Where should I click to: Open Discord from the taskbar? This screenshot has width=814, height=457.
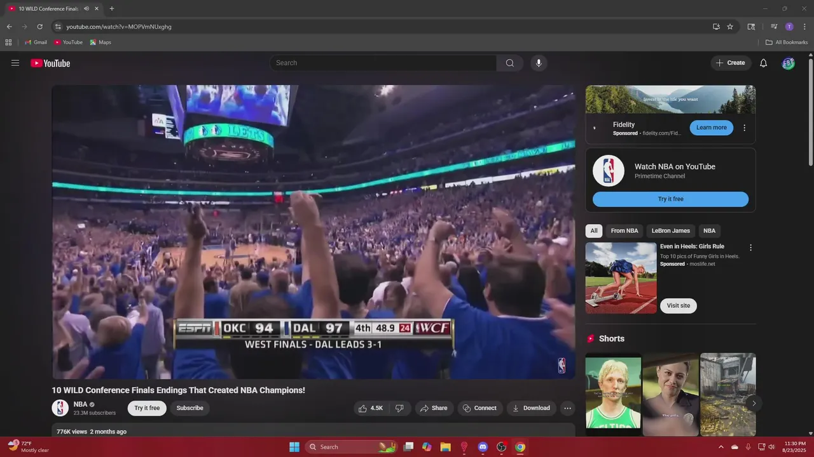coord(483,447)
